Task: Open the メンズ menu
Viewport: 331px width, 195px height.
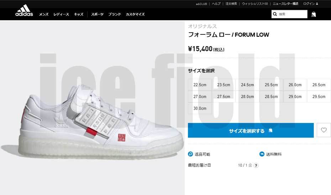Action: (x=44, y=14)
